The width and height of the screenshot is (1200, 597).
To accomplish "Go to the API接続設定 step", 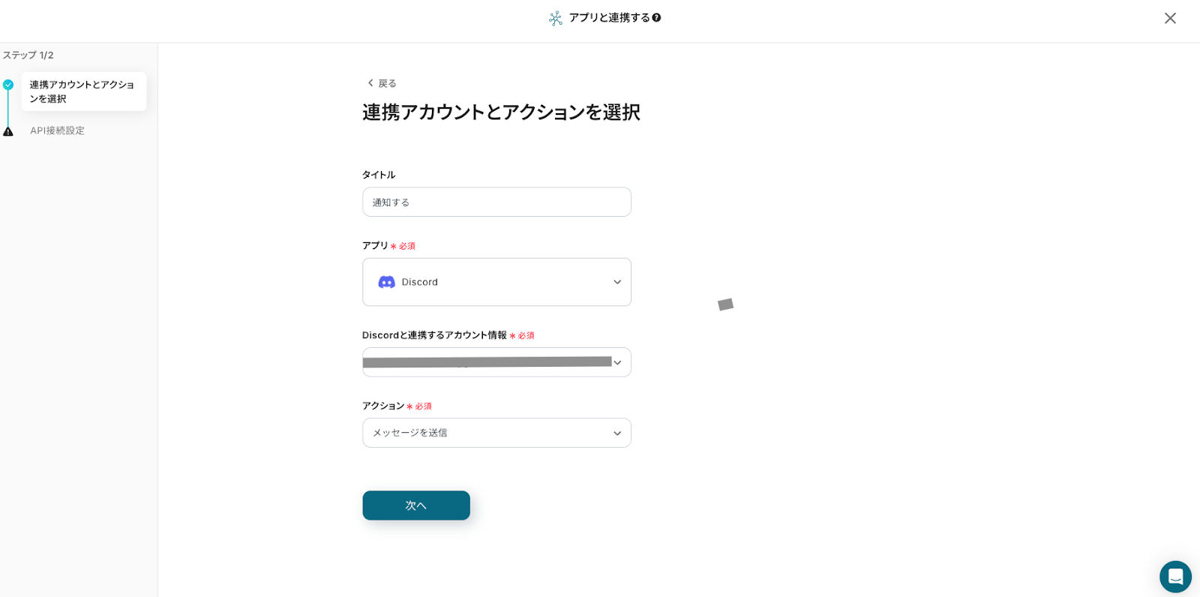I will click(x=58, y=130).
